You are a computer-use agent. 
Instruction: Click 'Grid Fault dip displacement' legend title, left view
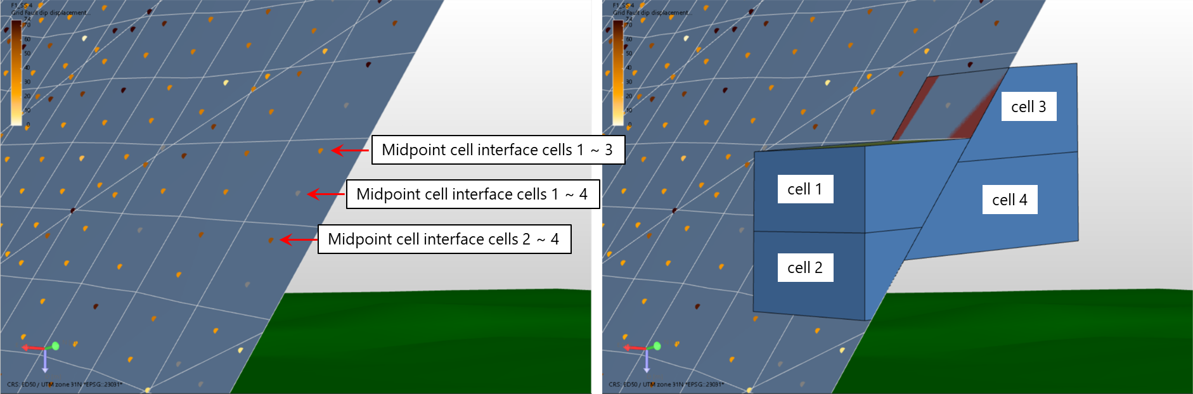(51, 13)
